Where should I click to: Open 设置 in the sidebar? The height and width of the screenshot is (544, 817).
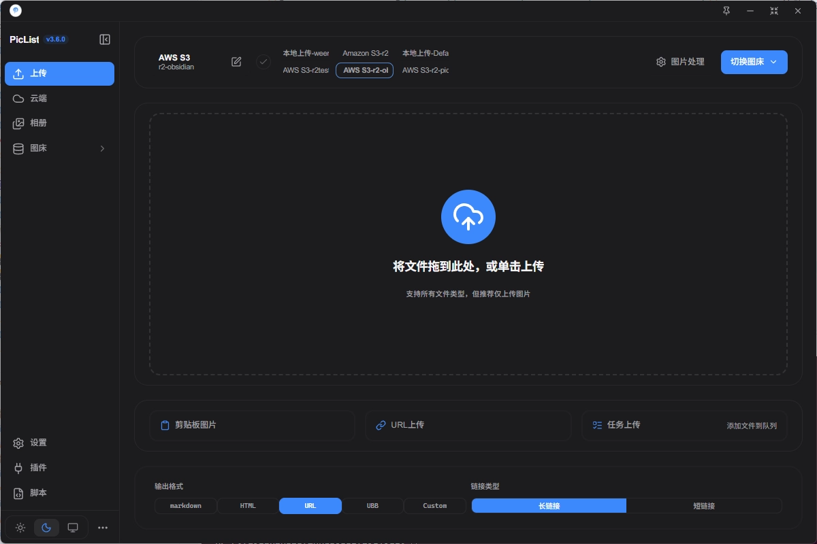tap(59, 443)
